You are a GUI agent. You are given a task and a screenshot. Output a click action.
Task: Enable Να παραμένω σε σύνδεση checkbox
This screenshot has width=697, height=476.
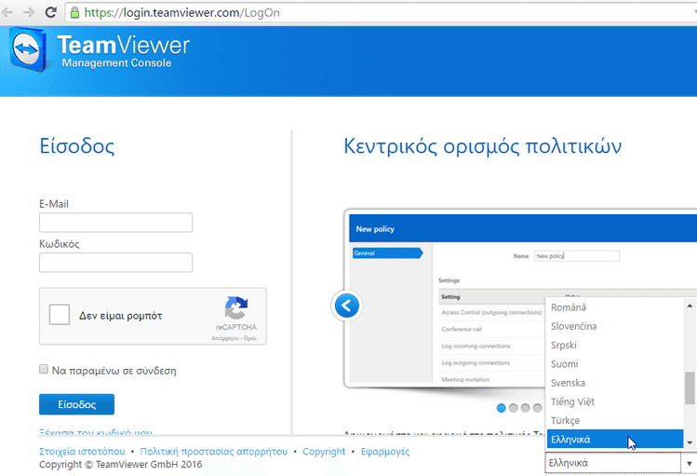coord(44,369)
